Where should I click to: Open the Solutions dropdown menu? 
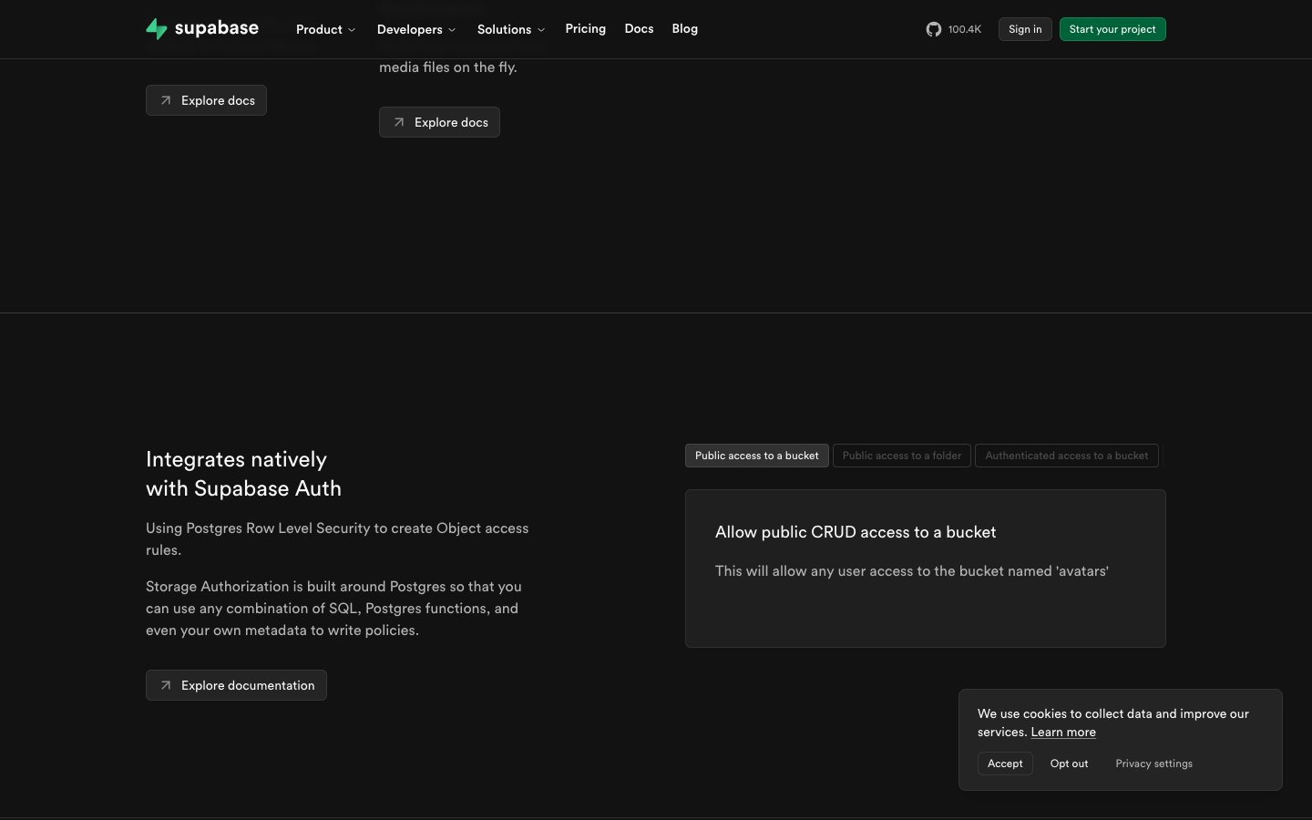510,29
